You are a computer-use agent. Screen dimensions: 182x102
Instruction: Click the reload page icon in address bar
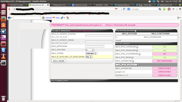click(124, 9)
